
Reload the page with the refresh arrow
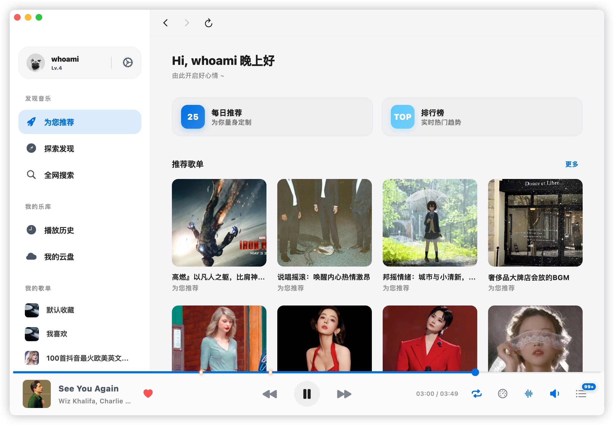click(208, 23)
